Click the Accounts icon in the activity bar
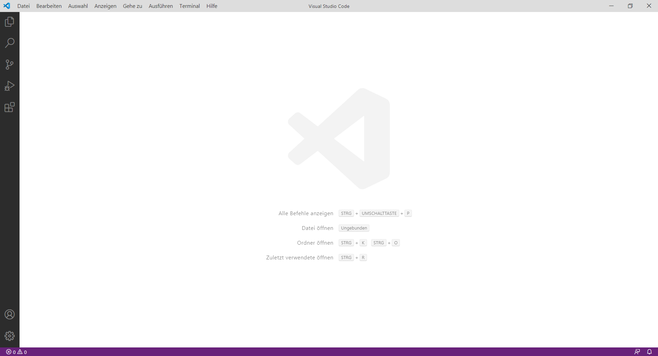The width and height of the screenshot is (658, 356). pos(9,314)
